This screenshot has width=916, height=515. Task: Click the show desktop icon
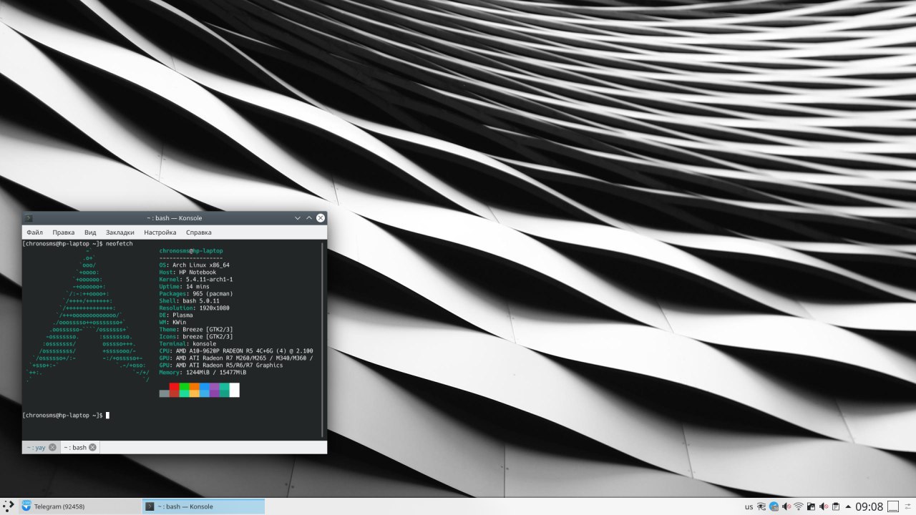click(892, 506)
